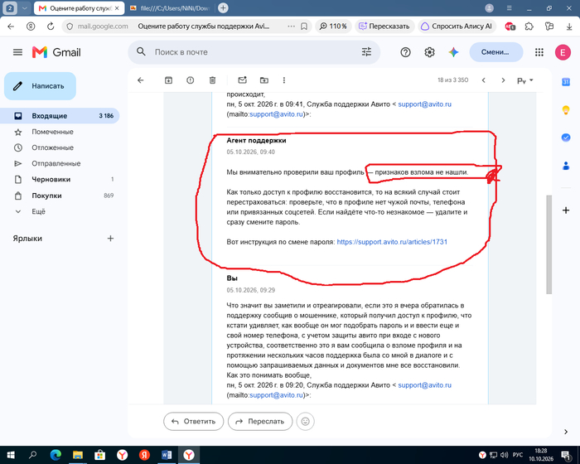Click Написать to compose email
The width and height of the screenshot is (580, 464).
pos(40,86)
